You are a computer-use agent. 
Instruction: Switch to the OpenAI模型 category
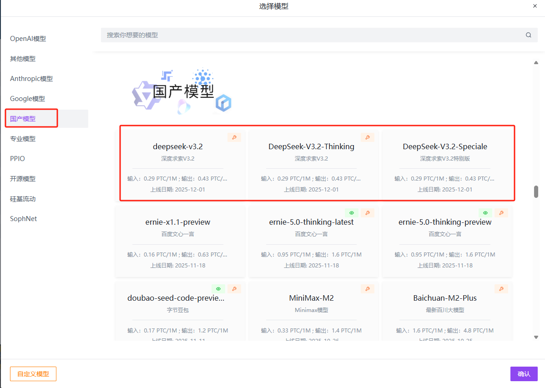(x=28, y=38)
